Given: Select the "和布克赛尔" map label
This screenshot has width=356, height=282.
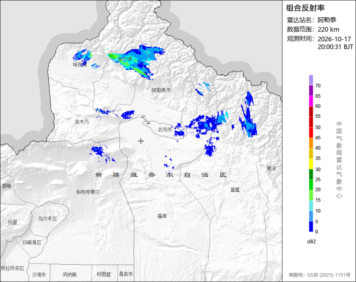Looking at the screenshot, I should pyautogui.click(x=88, y=192).
